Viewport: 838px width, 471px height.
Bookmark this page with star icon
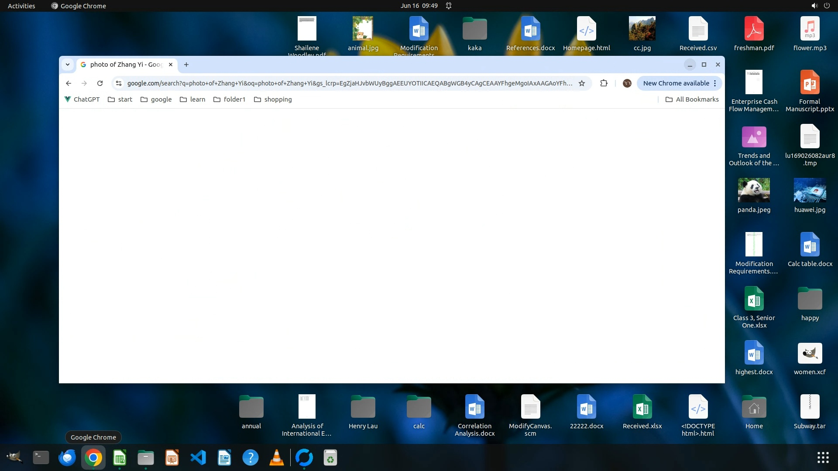pos(582,83)
